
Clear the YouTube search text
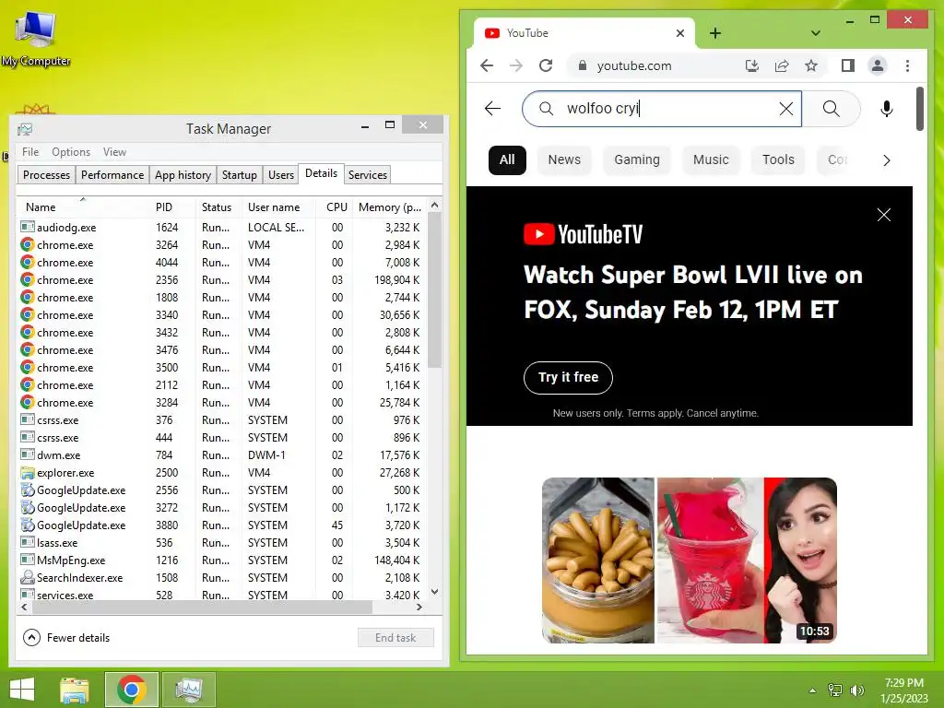point(785,109)
